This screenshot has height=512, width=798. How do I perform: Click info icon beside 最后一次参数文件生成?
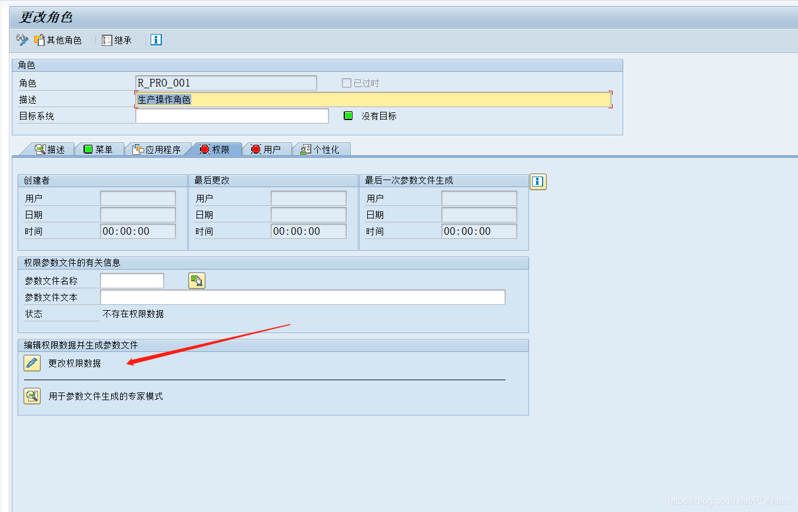coord(538,182)
